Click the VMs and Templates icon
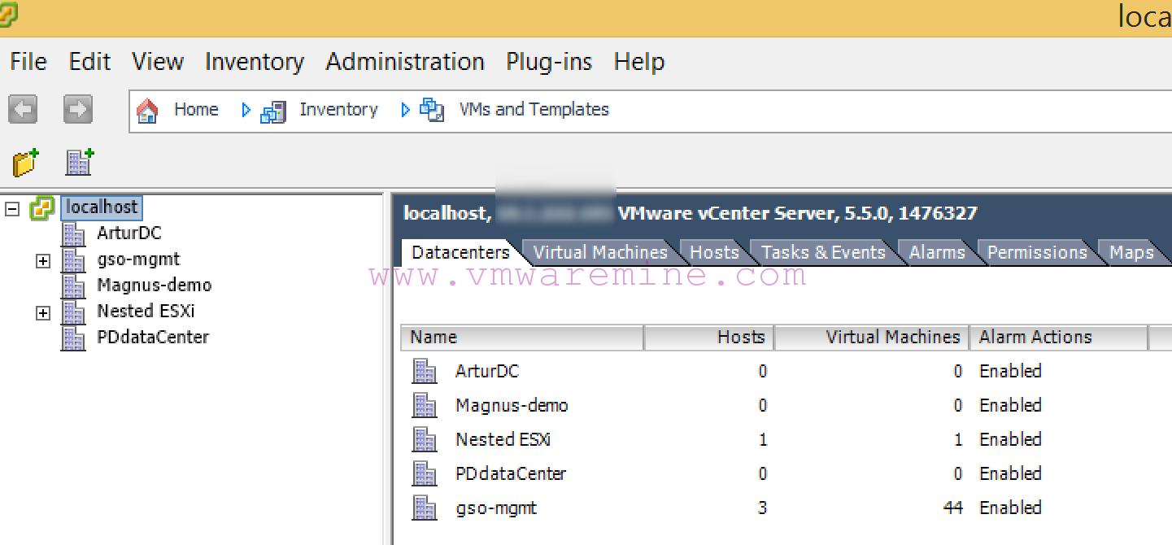1172x545 pixels. 432,110
